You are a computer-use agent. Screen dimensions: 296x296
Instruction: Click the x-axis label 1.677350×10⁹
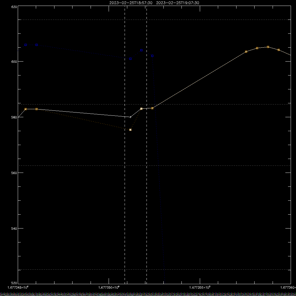pyautogui.click(x=109, y=287)
